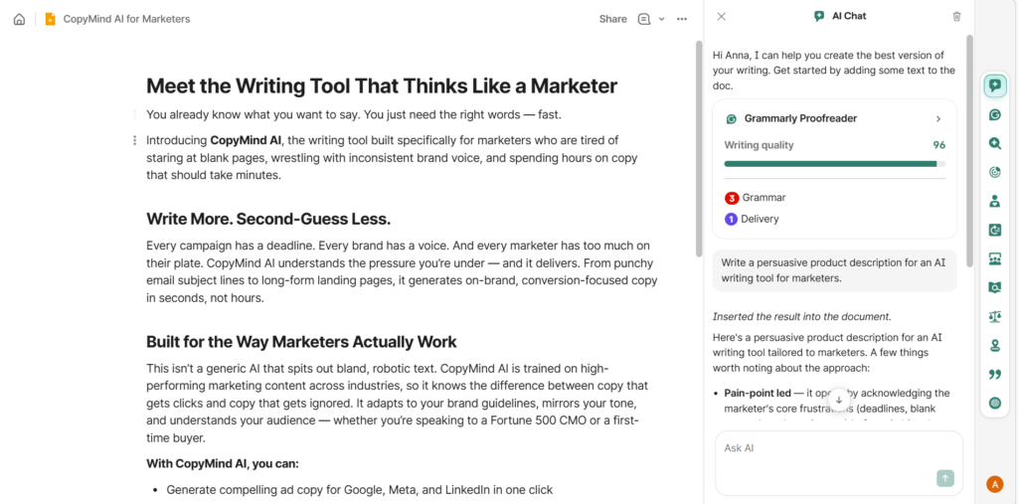Click the green send arrow button
This screenshot has height=504, width=1018.
[x=944, y=478]
